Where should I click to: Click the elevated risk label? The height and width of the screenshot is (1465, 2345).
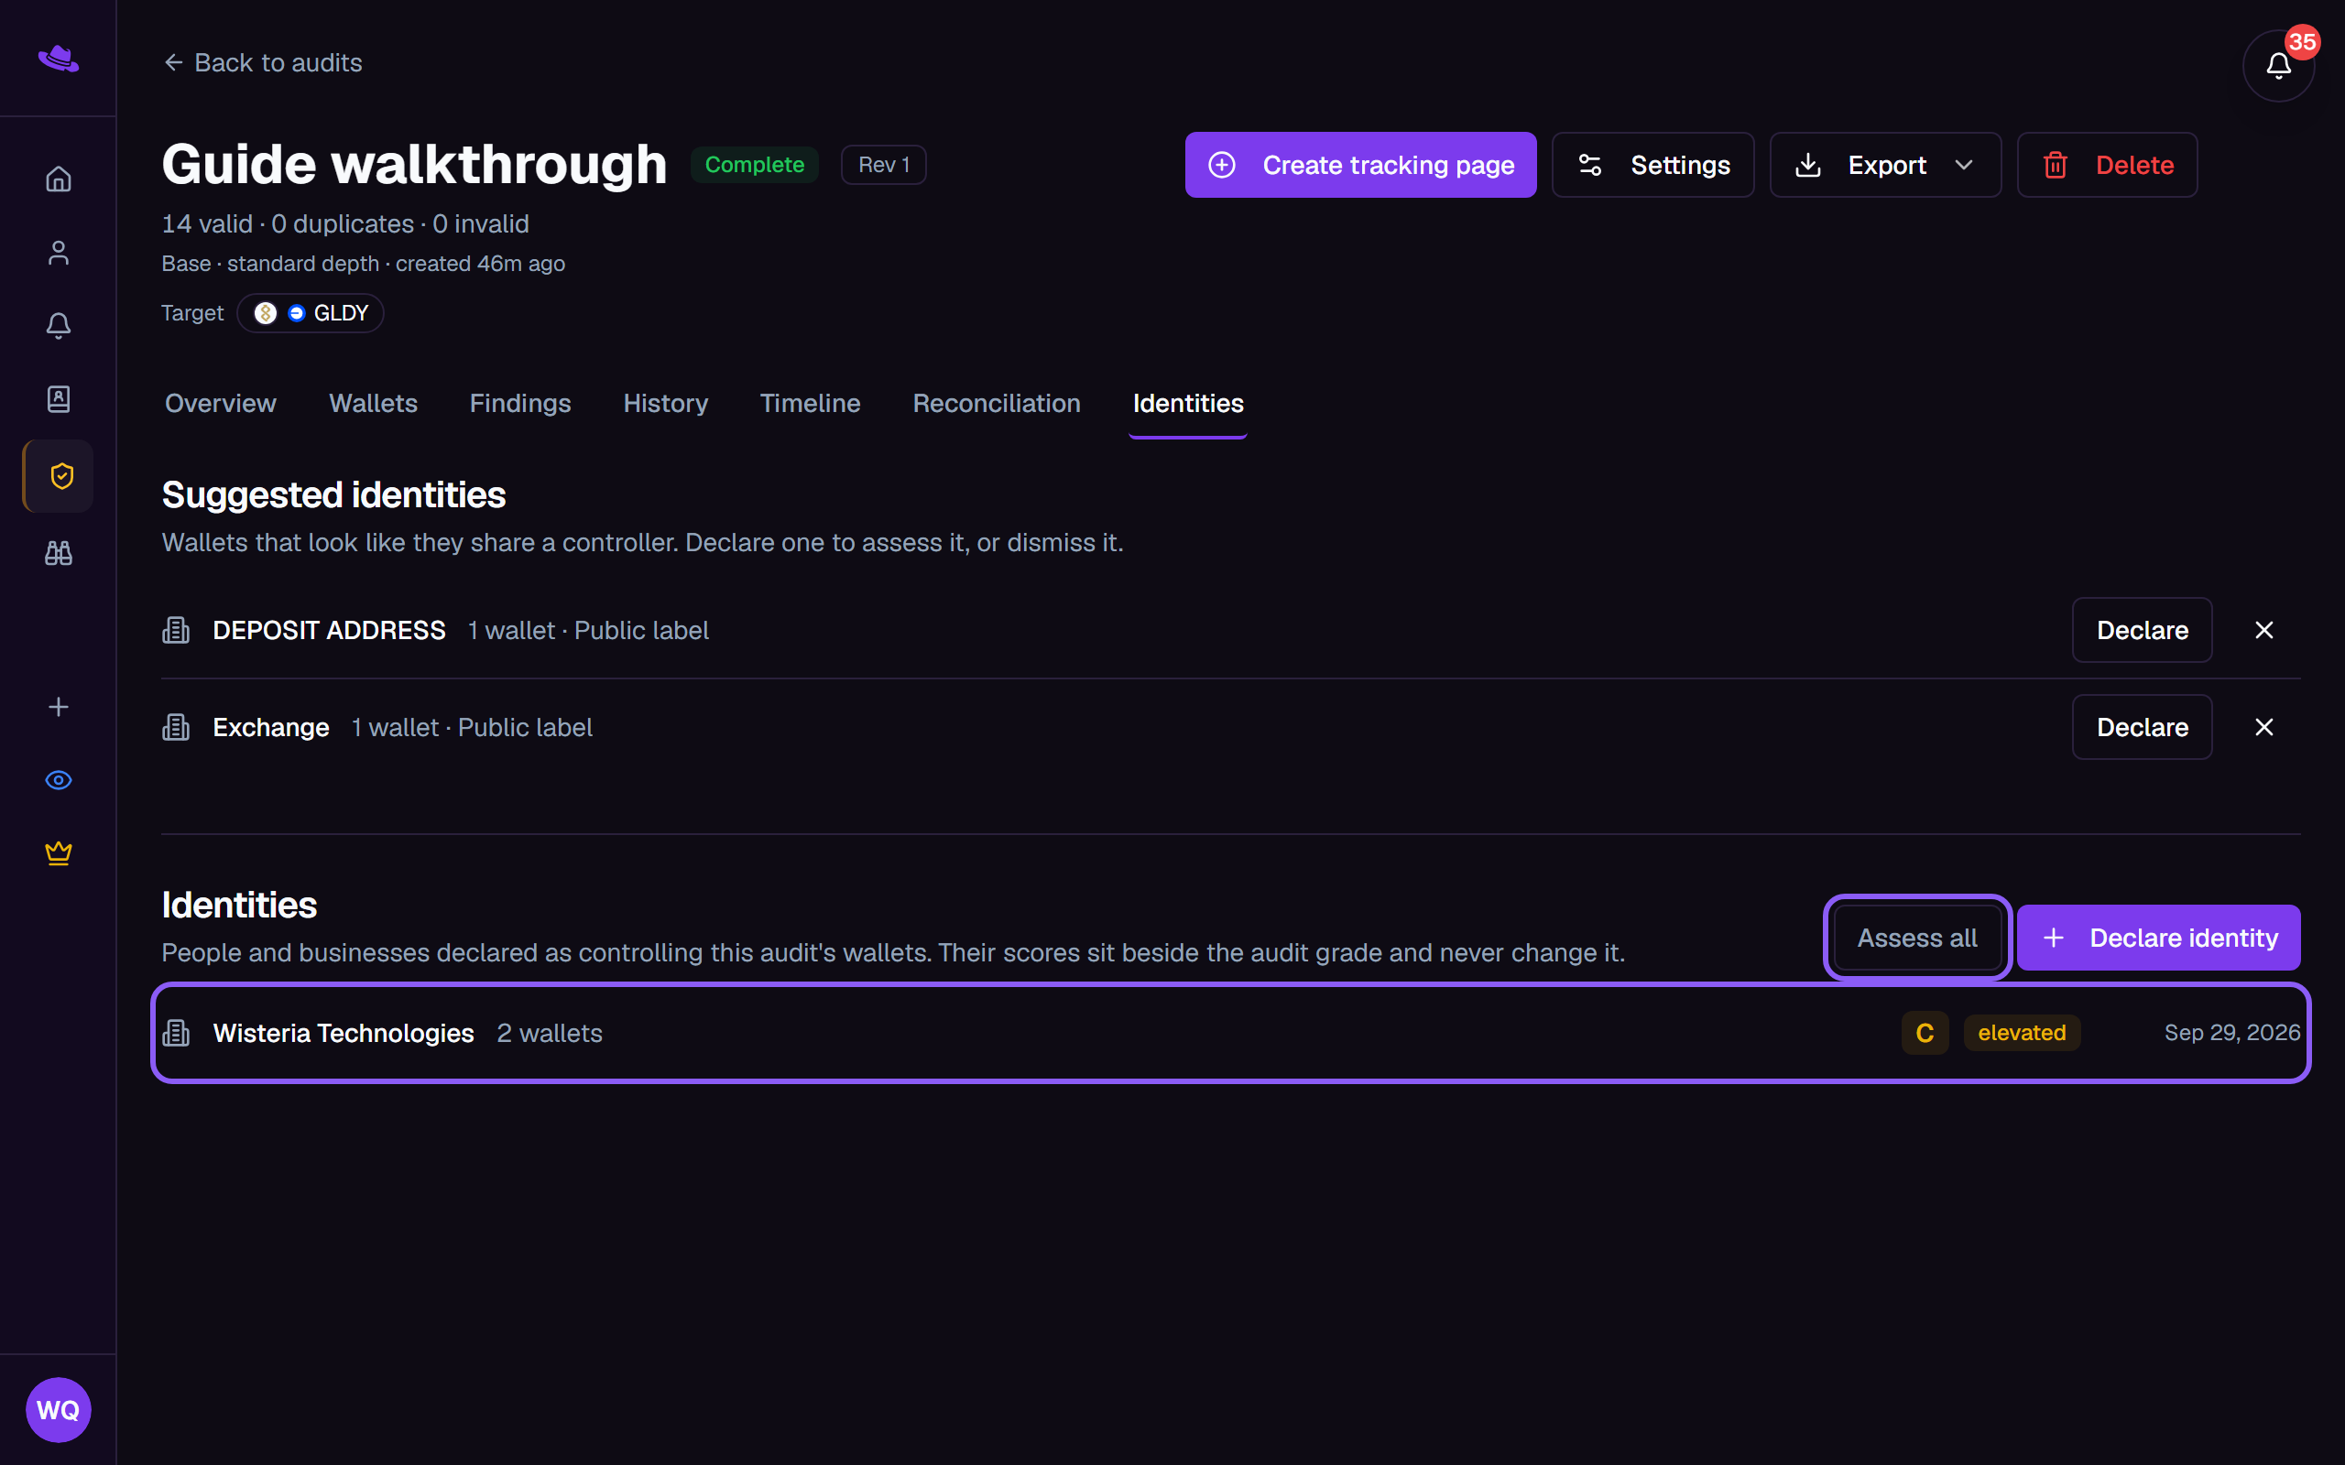[2022, 1033]
